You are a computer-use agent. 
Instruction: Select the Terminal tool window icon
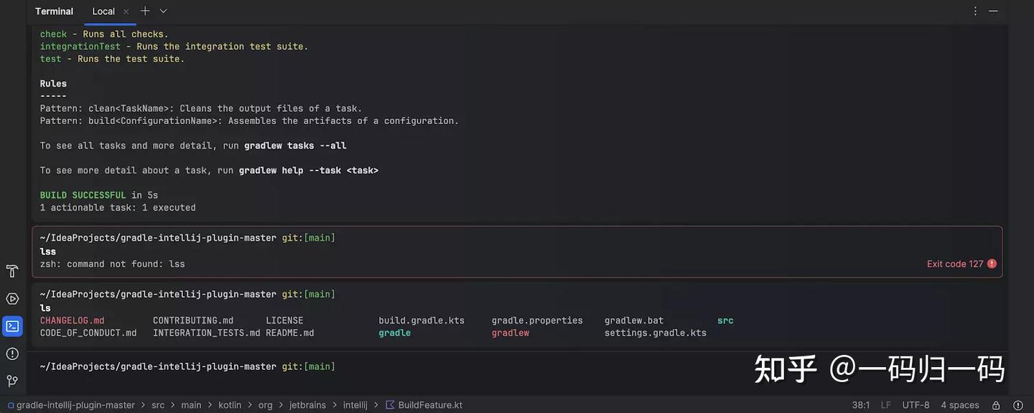tap(11, 325)
